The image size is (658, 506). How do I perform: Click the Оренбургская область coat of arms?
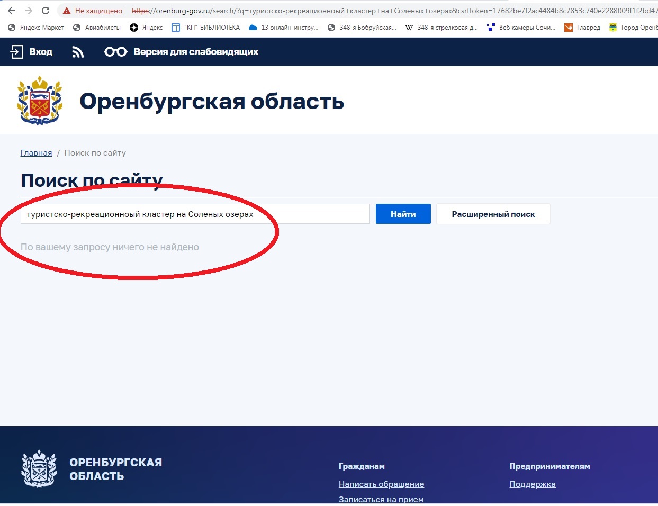point(40,101)
